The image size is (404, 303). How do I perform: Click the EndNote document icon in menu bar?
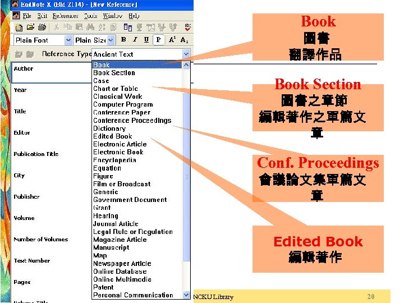(x=16, y=16)
